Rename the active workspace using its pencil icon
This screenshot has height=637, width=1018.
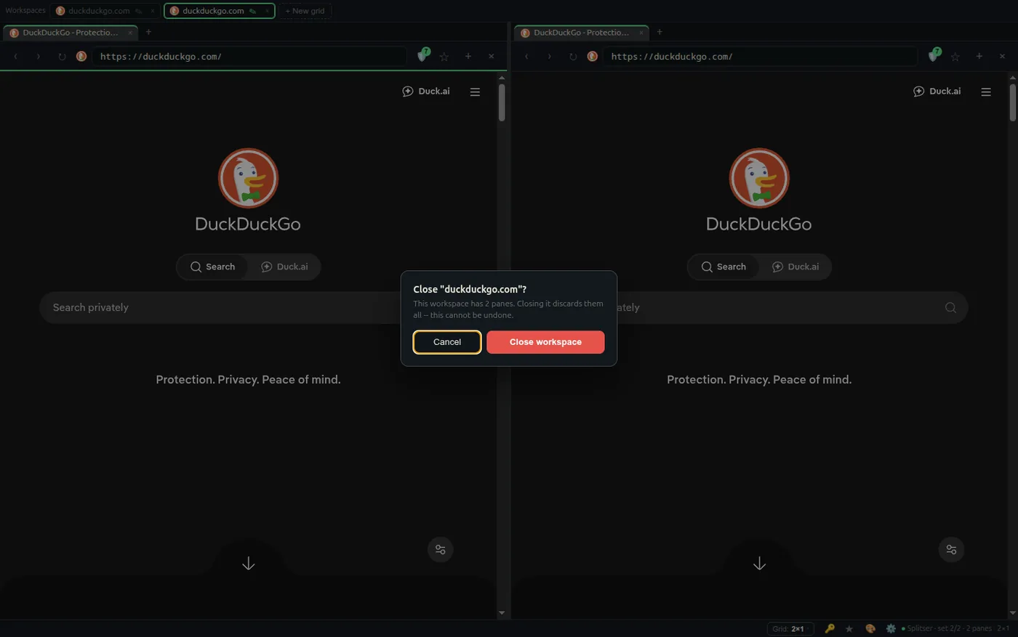tap(252, 11)
